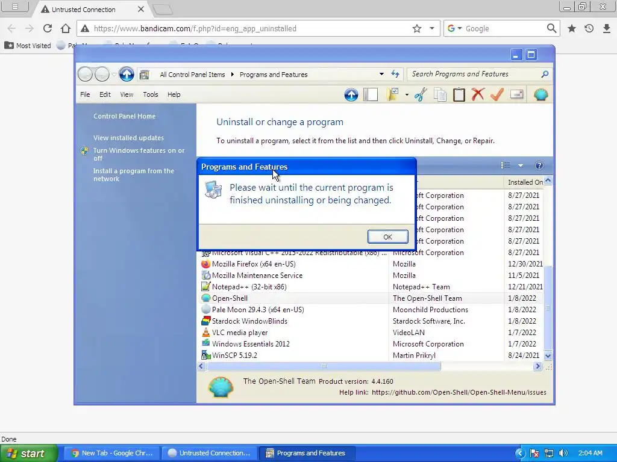Click browser Google search field
Image resolution: width=617 pixels, height=462 pixels.
[505, 28]
